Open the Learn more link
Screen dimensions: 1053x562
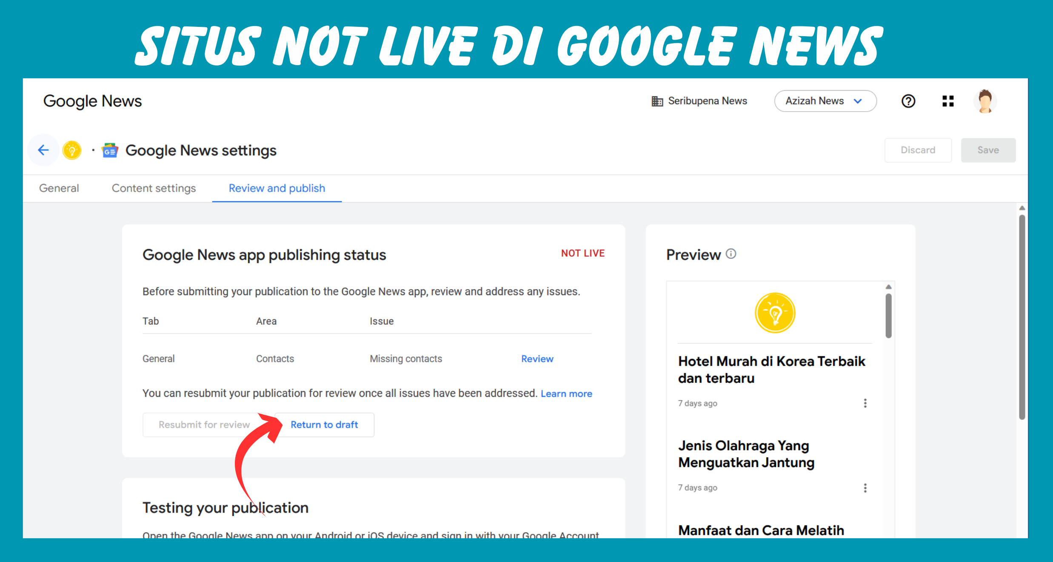pos(566,394)
